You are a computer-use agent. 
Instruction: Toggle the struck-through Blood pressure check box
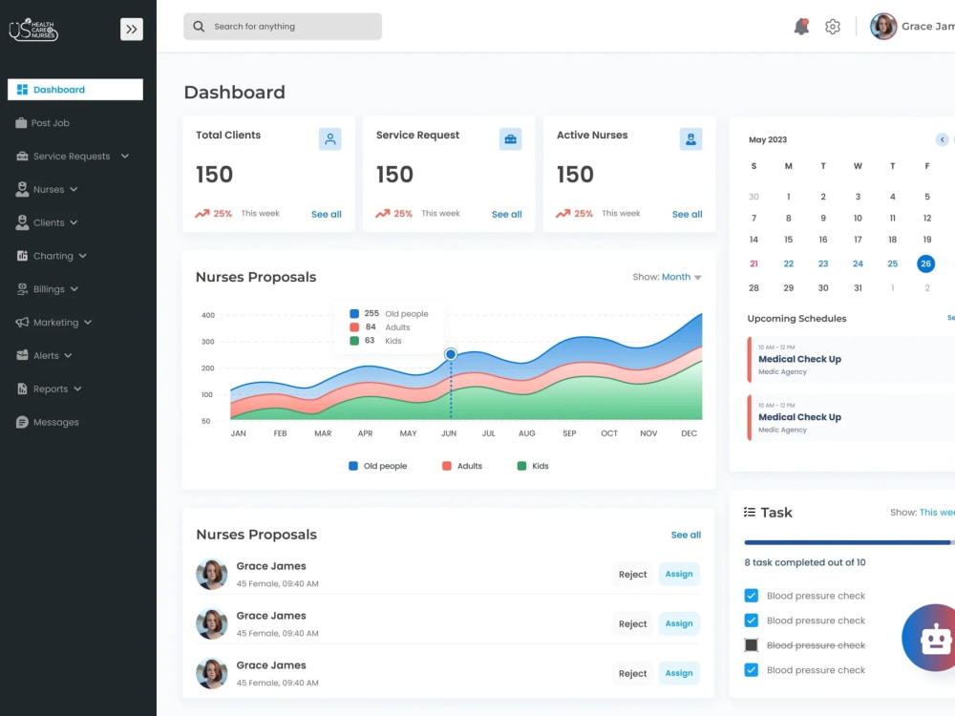[x=751, y=645]
